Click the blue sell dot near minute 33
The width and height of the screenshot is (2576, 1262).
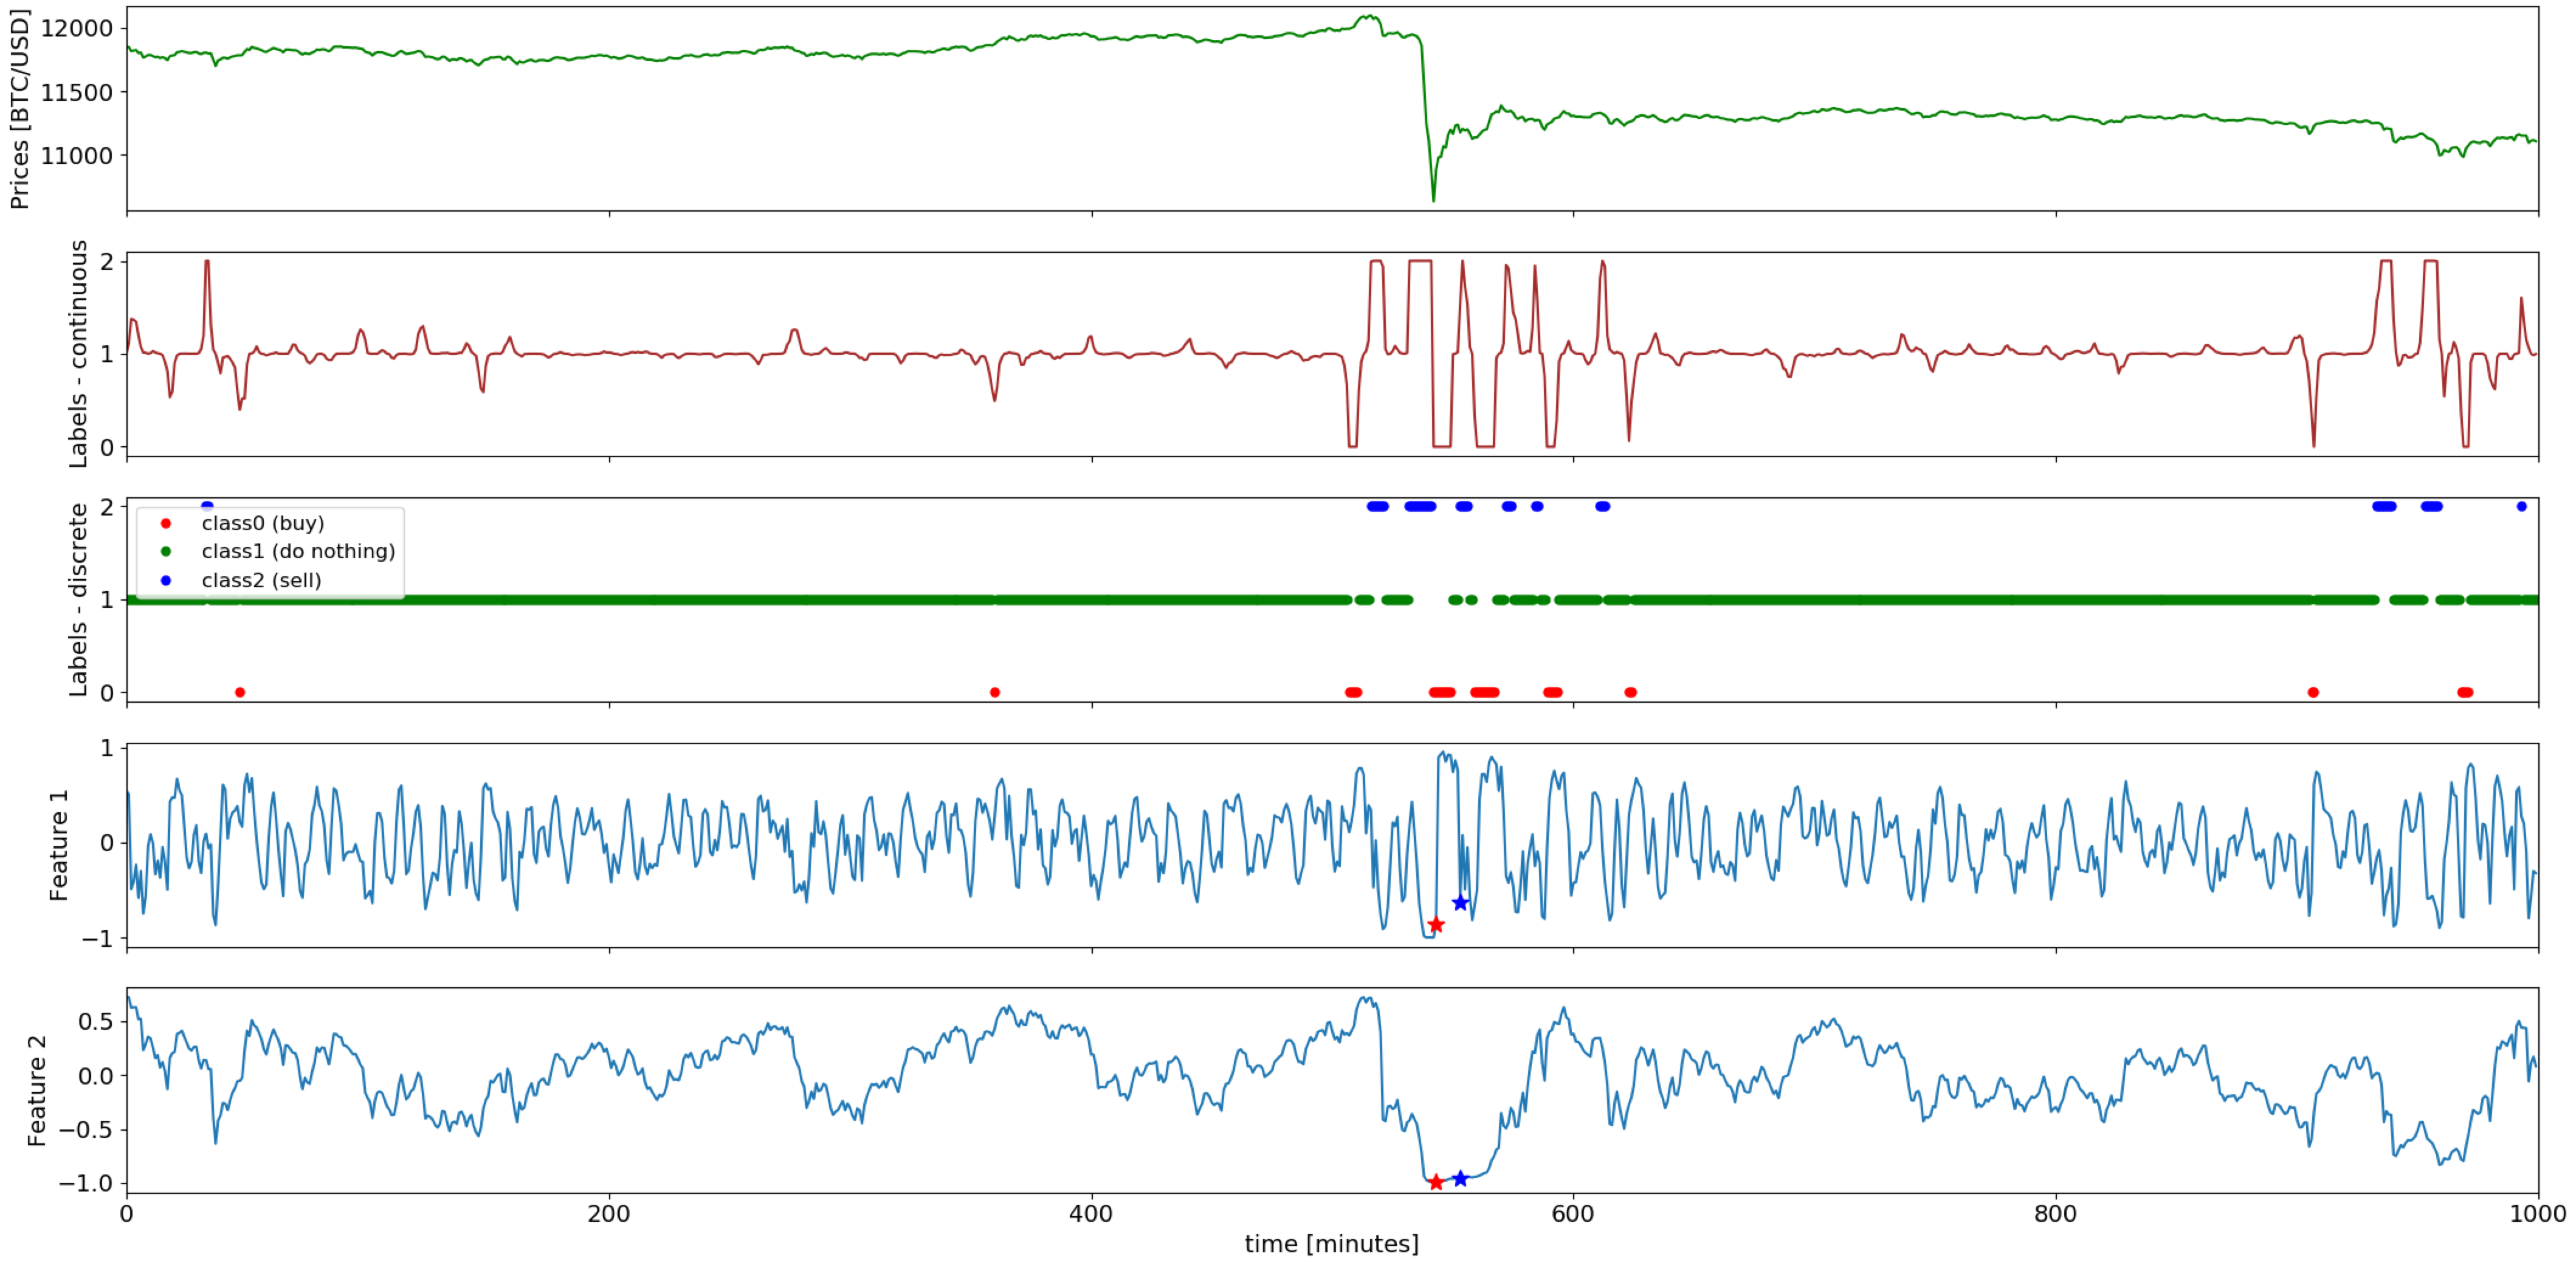(x=207, y=506)
